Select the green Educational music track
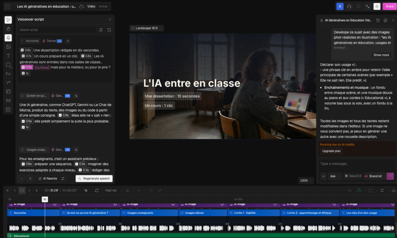The width and height of the screenshot is (397, 238). 201,236
